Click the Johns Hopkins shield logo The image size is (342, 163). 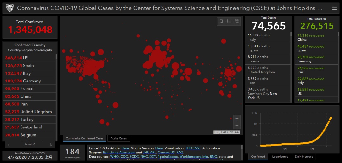tap(9, 8)
